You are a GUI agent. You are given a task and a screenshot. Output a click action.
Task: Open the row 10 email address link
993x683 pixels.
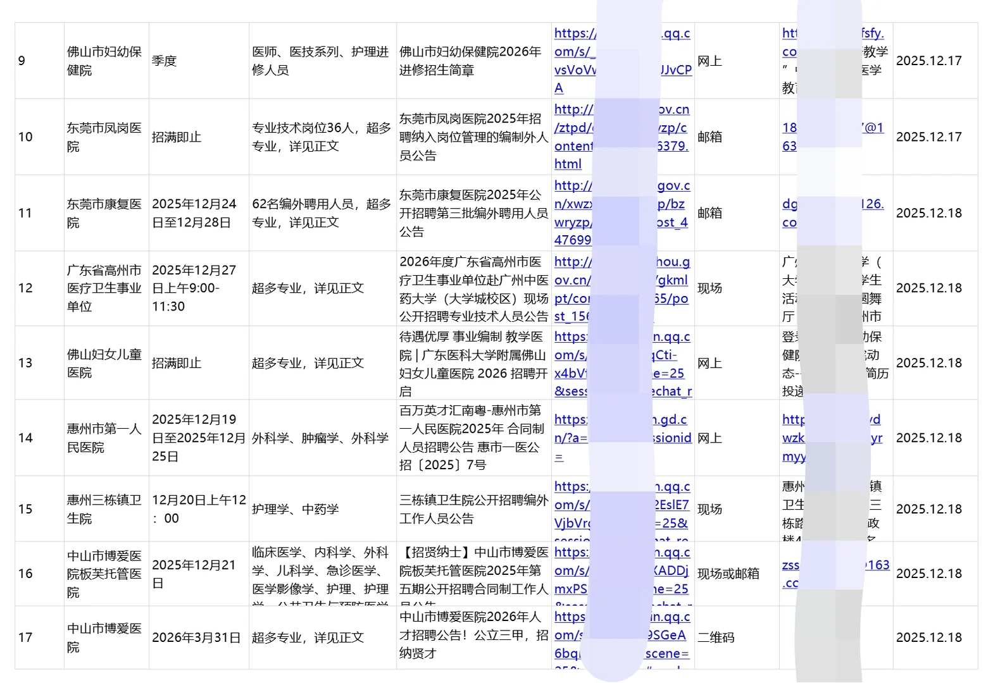pos(833,137)
